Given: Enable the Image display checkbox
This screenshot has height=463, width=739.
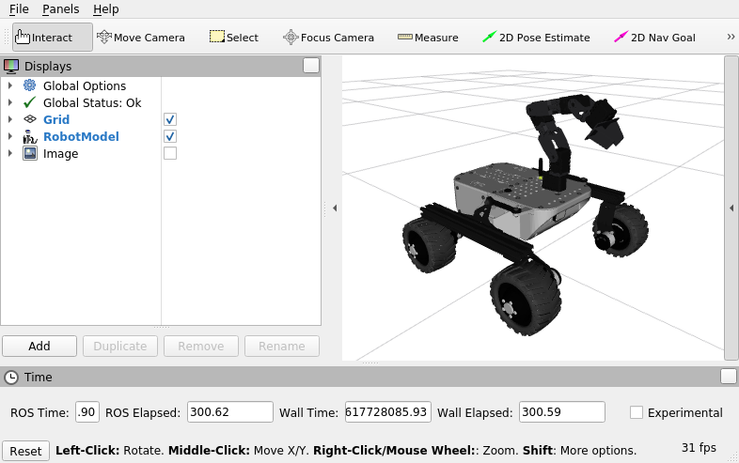Looking at the screenshot, I should (x=170, y=153).
